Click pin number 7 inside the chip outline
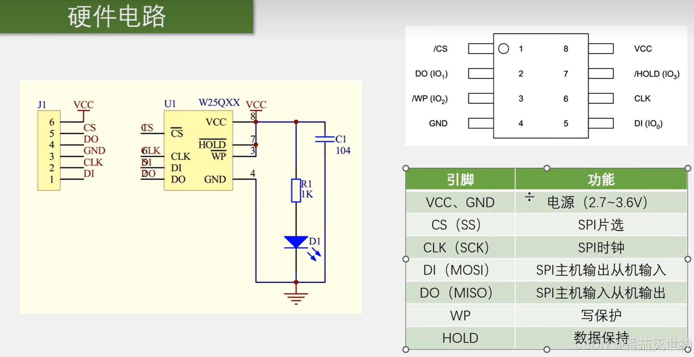 (566, 74)
